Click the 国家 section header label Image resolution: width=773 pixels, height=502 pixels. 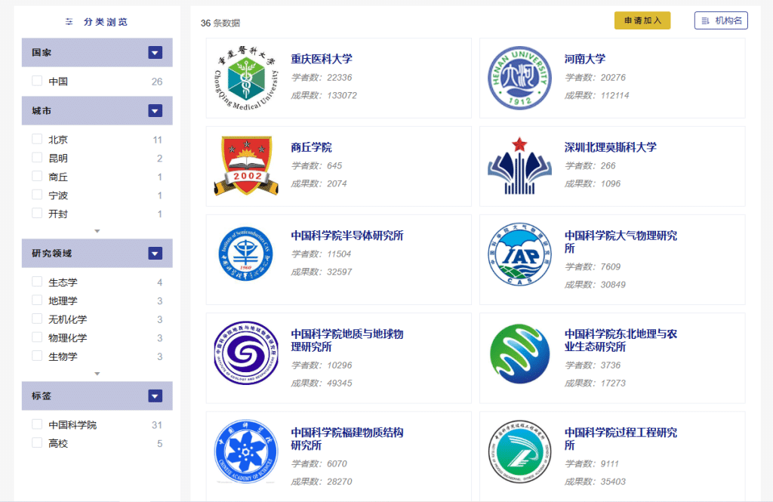click(42, 52)
